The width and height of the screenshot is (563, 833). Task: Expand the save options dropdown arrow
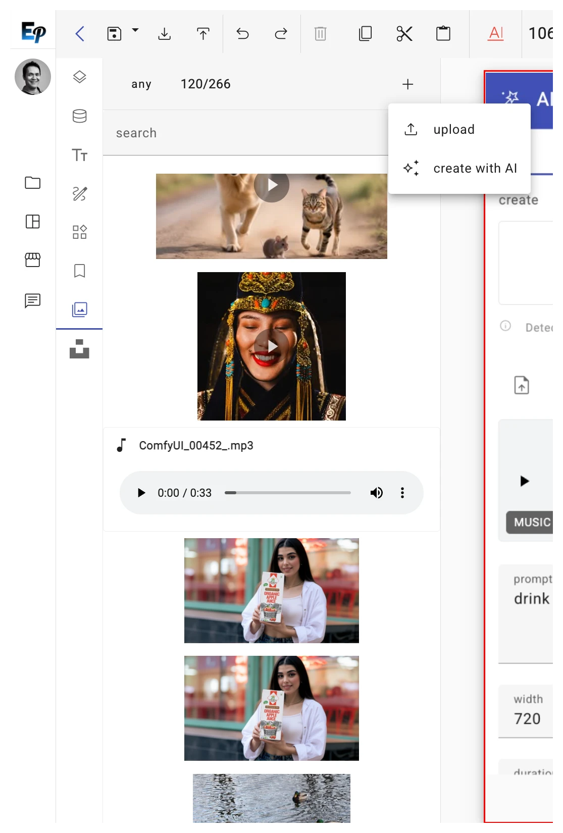click(x=135, y=30)
